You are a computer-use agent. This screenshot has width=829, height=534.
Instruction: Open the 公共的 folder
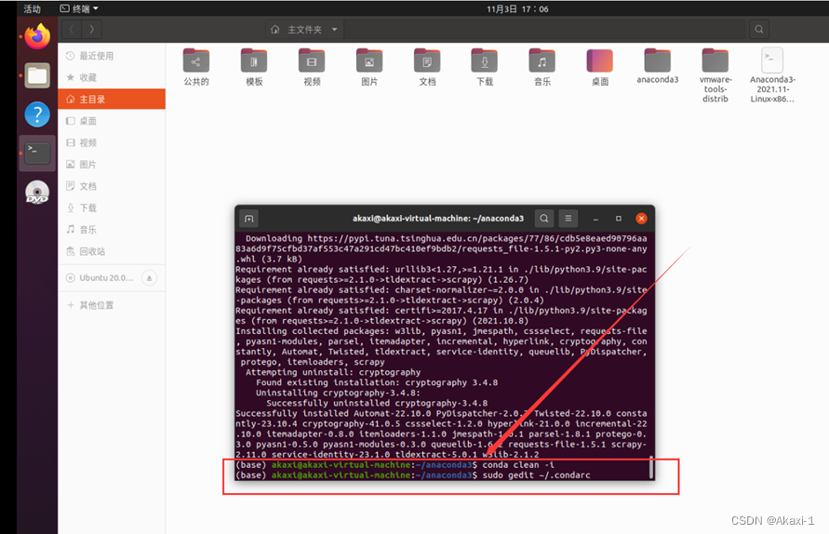(x=196, y=67)
